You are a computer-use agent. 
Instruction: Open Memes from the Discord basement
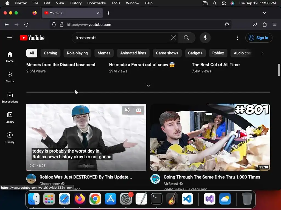61,65
